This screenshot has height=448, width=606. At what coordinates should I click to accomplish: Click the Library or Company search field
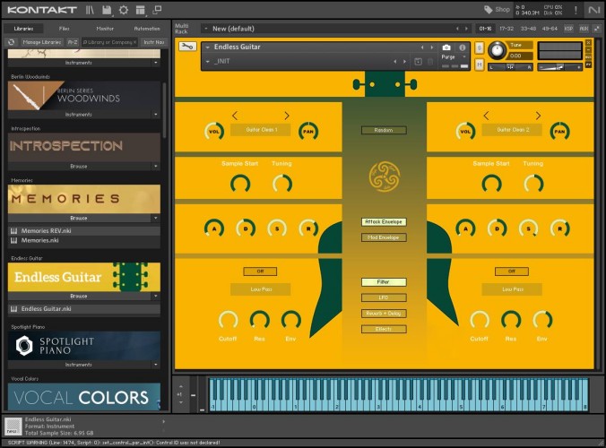point(109,42)
